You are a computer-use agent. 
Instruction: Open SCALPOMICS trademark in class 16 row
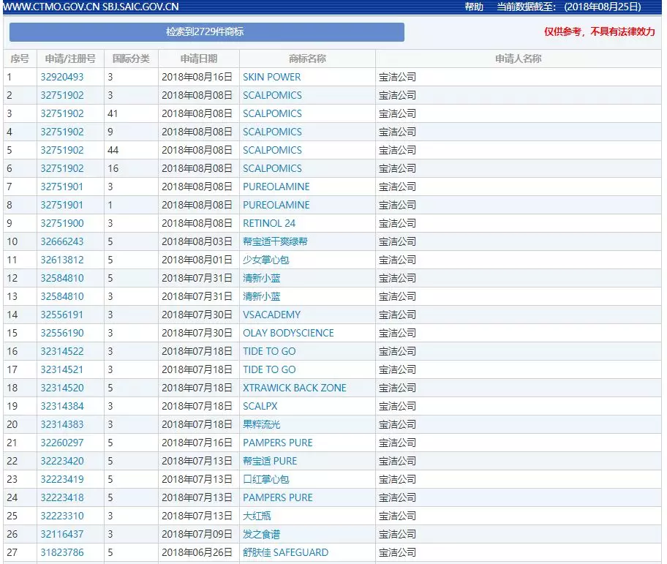click(272, 168)
